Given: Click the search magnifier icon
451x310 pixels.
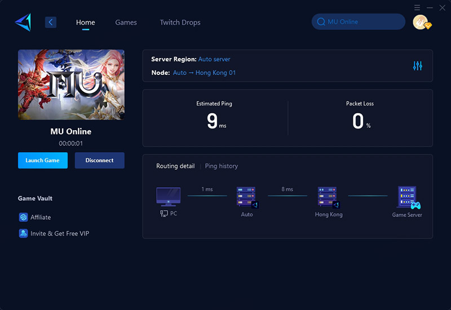Looking at the screenshot, I should tap(321, 22).
